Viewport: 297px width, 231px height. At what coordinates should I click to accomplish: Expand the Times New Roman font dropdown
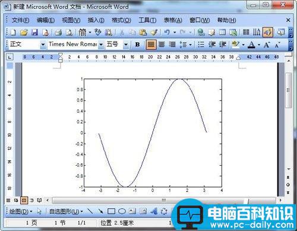pyautogui.click(x=101, y=45)
